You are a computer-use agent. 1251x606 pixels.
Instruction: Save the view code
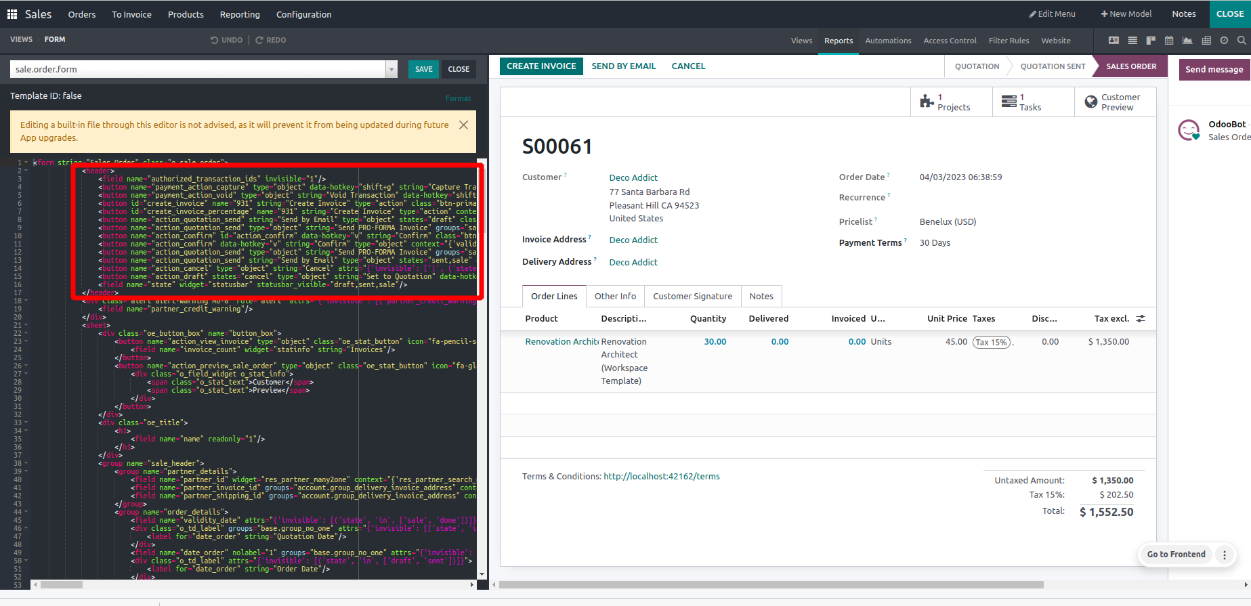[x=424, y=69]
